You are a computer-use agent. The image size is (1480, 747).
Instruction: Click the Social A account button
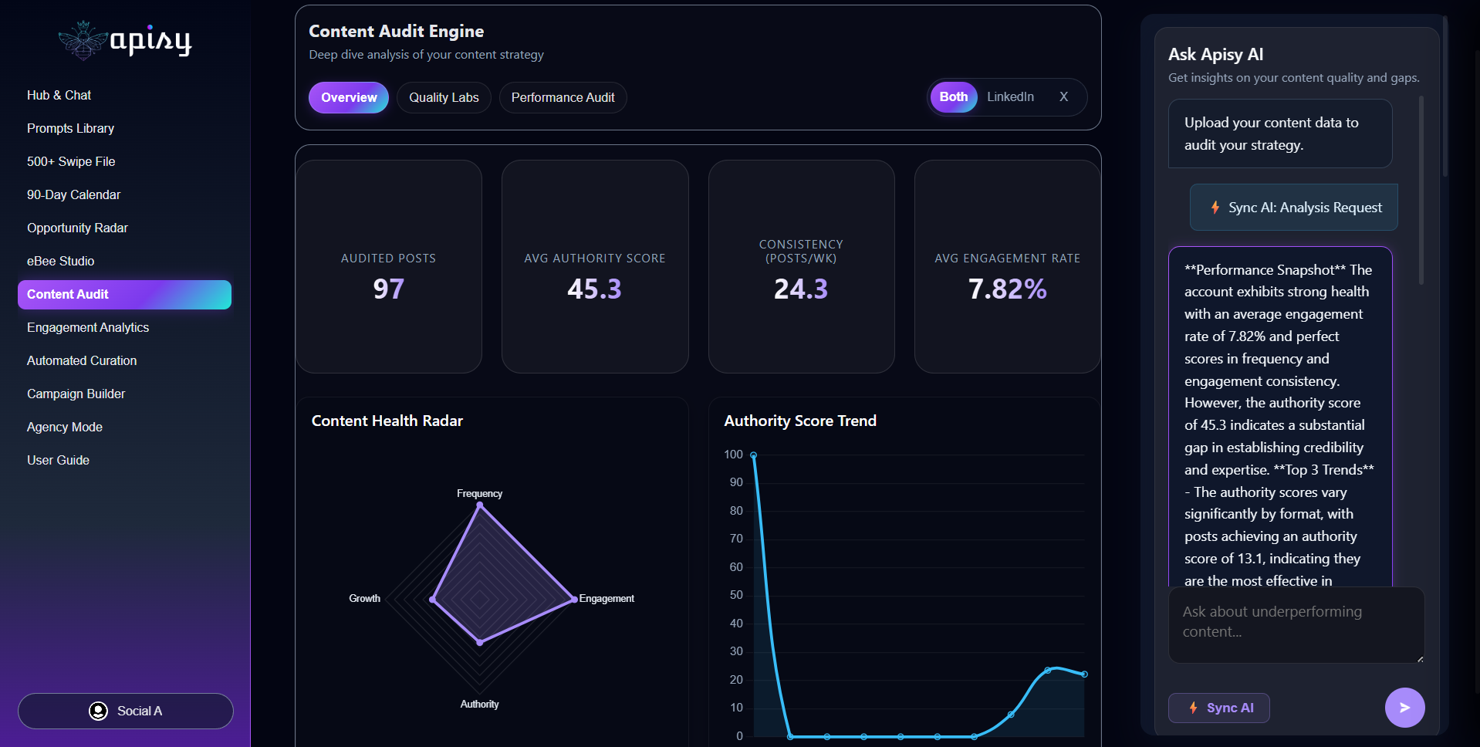126,711
